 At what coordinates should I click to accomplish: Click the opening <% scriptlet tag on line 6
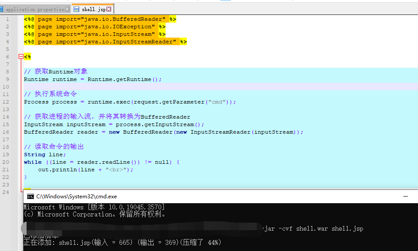click(27, 57)
